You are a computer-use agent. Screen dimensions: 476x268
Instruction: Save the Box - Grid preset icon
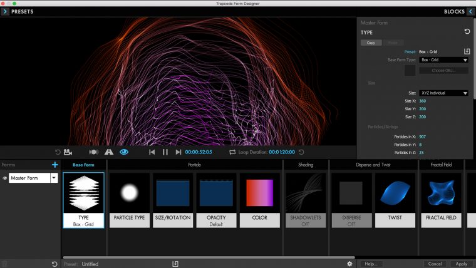467,51
